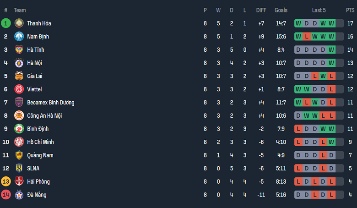
Task: Click the Goals column header
Action: click(281, 10)
